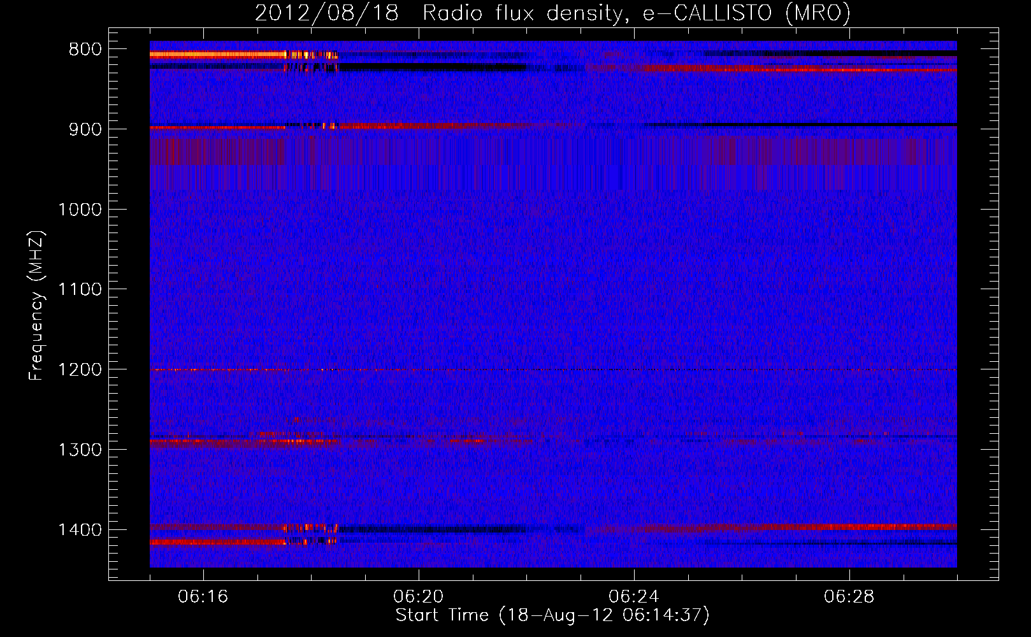Image resolution: width=1031 pixels, height=637 pixels.
Task: Click the 1400 frequency tick label
Action: pyautogui.click(x=80, y=530)
